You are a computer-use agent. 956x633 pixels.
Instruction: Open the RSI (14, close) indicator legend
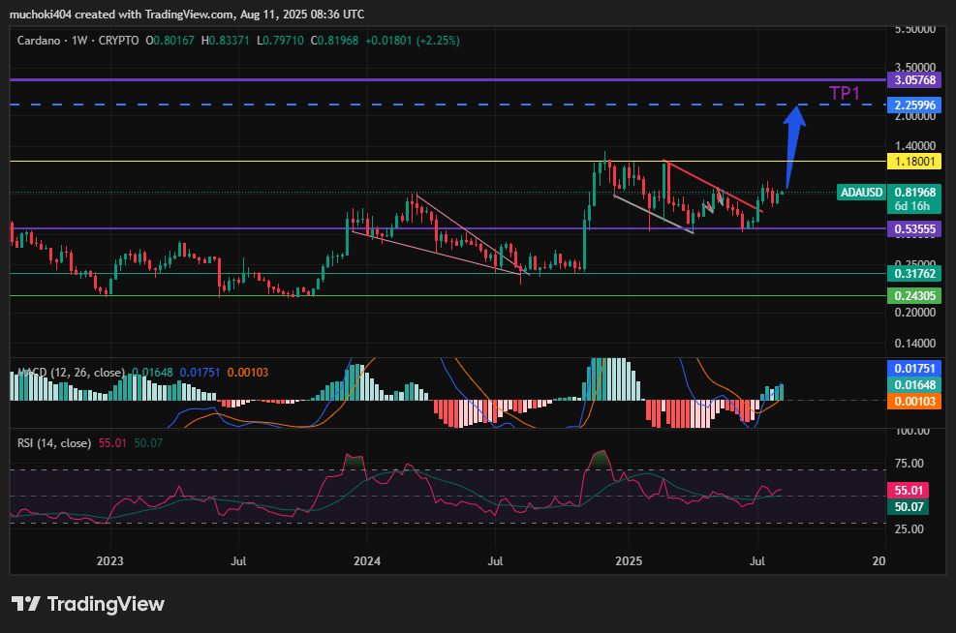pyautogui.click(x=54, y=443)
